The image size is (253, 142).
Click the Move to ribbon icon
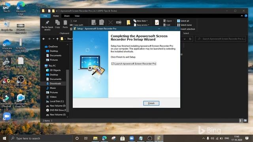tap(94, 22)
